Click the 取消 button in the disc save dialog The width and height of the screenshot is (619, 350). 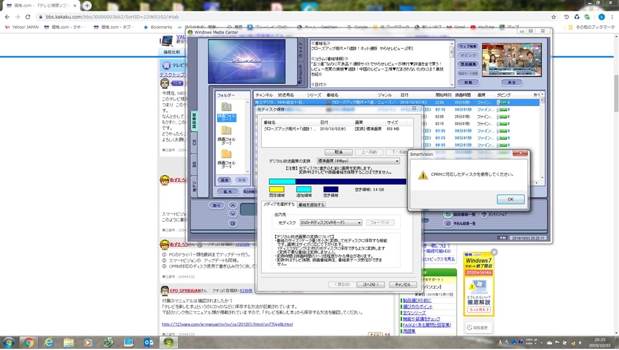(339, 152)
